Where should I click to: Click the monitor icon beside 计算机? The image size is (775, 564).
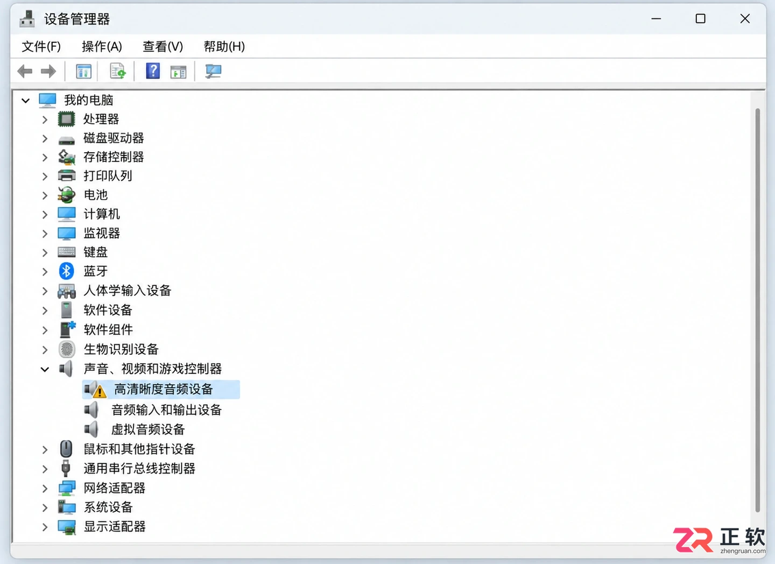coord(67,214)
